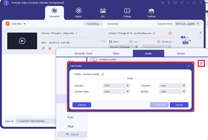Open the Device format tab
This screenshot has width=208, height=140.
[181, 53]
